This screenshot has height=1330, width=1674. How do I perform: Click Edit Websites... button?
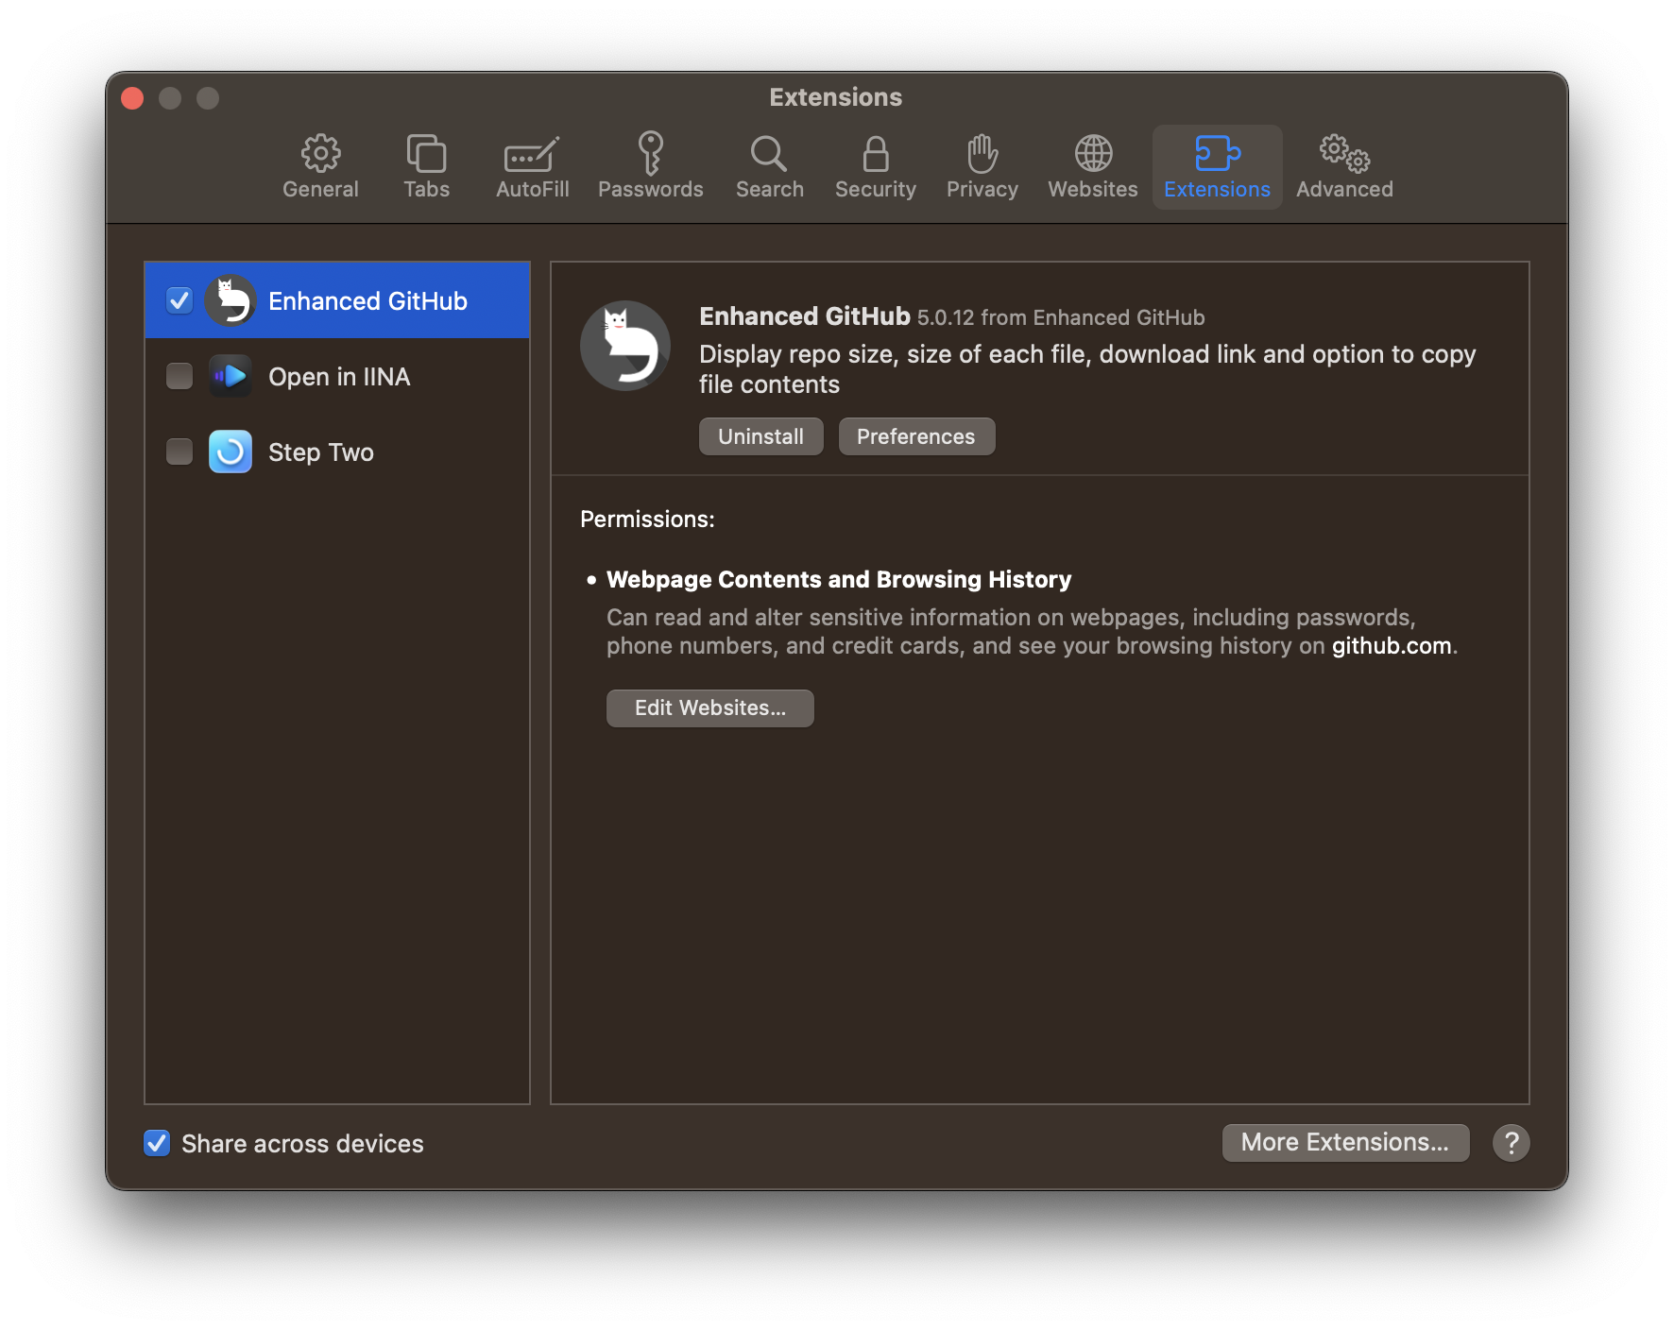click(709, 708)
